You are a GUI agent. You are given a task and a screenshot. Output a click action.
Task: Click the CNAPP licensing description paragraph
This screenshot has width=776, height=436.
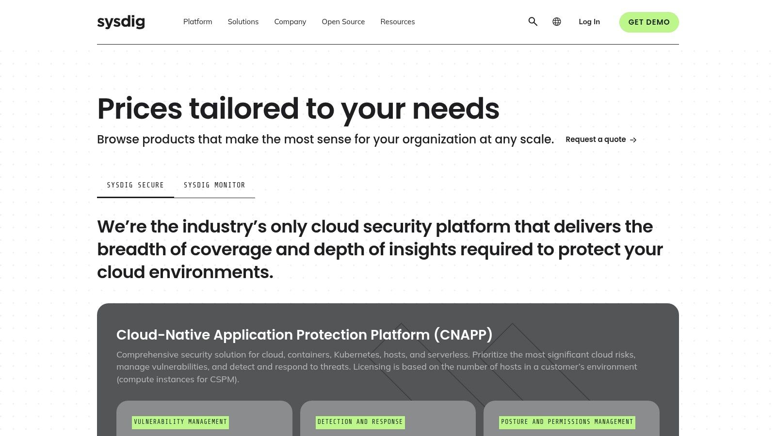376,367
